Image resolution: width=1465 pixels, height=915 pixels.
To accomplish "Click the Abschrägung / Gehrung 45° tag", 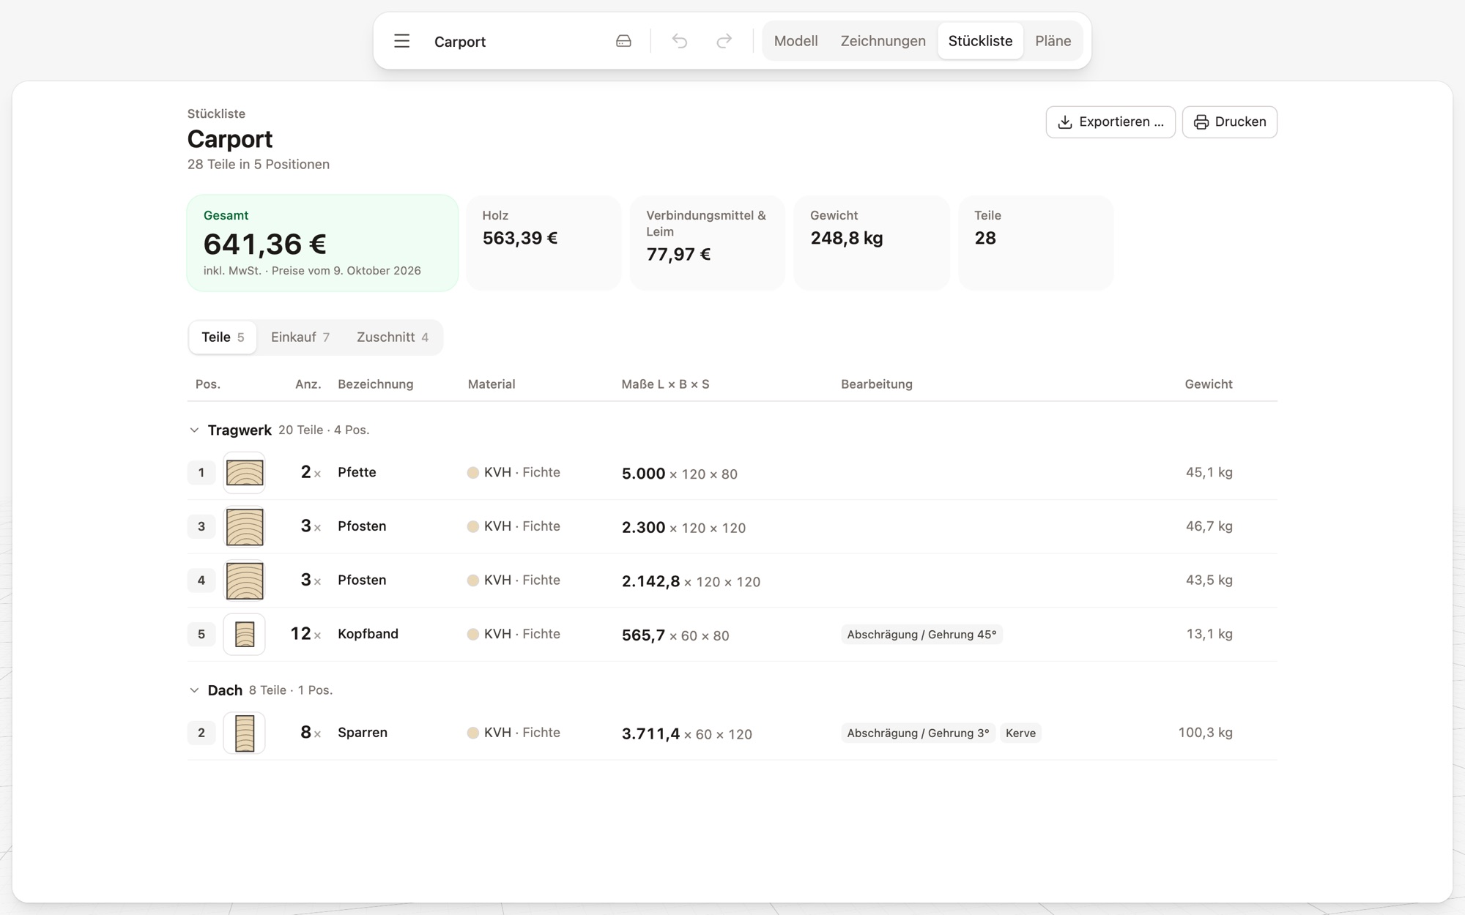I will [921, 635].
